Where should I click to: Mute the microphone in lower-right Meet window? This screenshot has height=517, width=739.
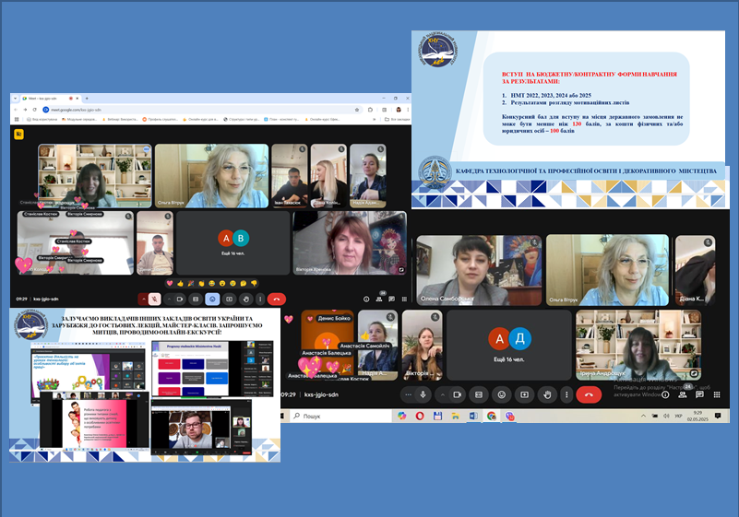click(x=423, y=394)
